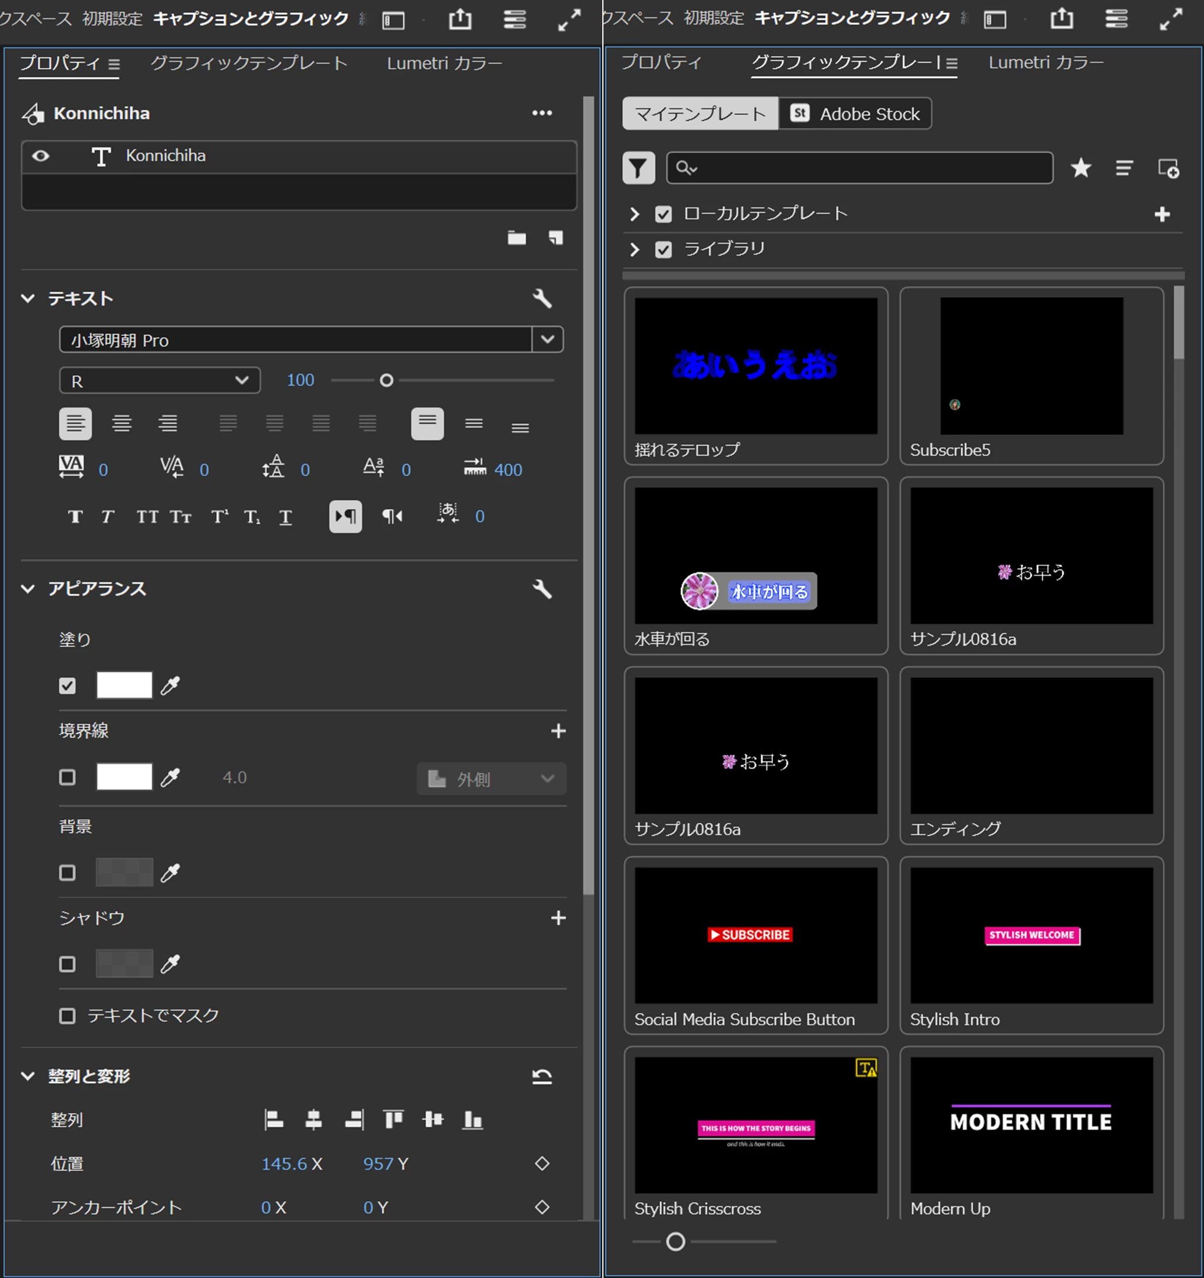Hide the Konnichiha text layer
Screen dimensions: 1204x1278
41,155
